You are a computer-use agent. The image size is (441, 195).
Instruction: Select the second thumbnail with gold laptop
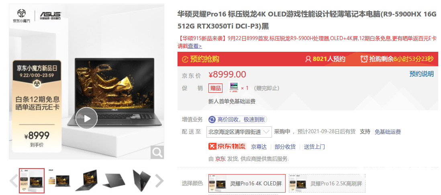click(x=59, y=181)
